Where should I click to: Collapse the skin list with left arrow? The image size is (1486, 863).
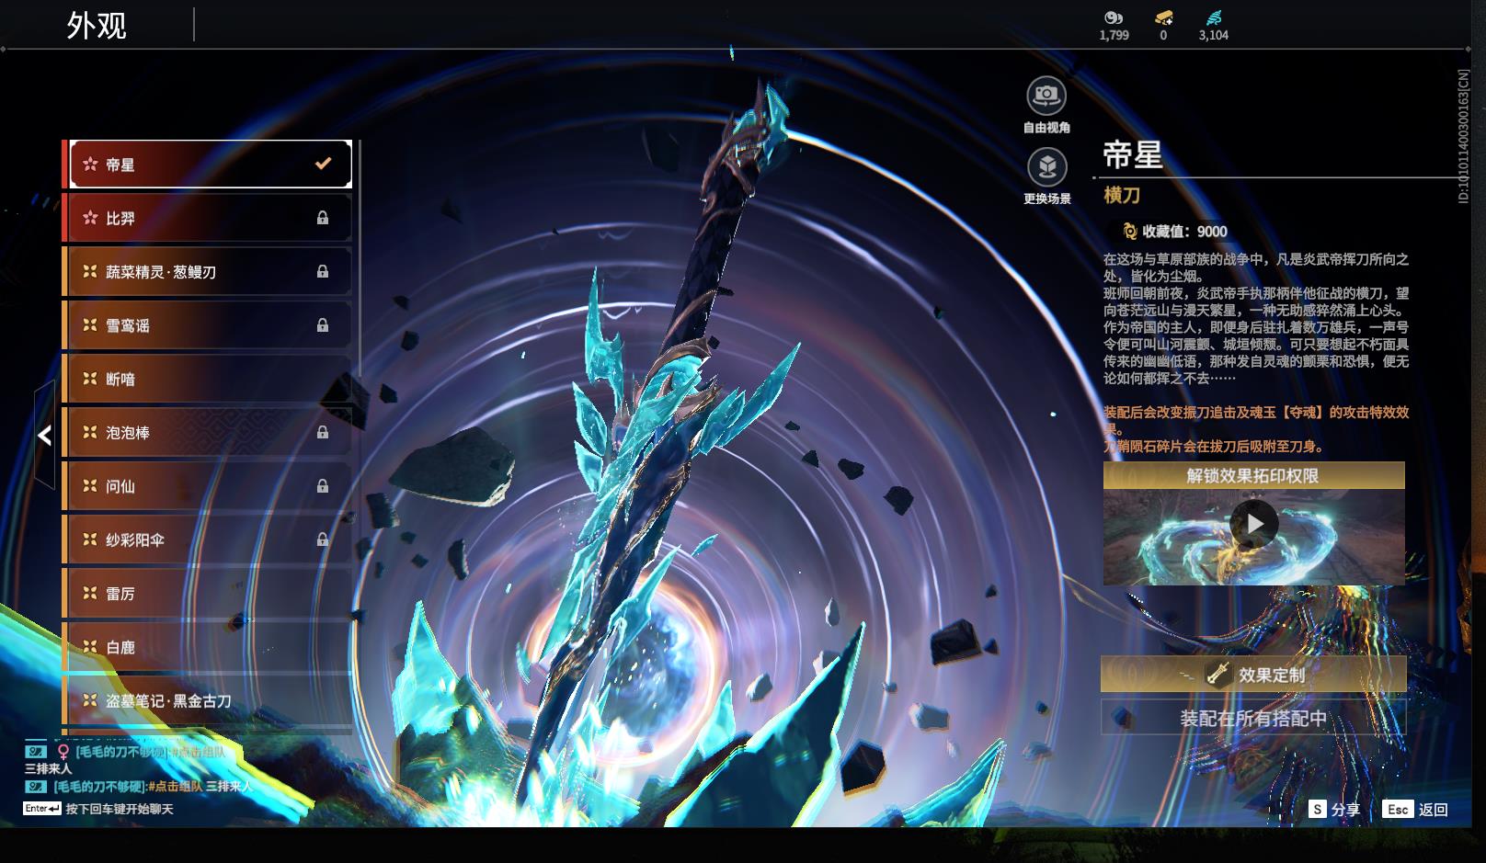(44, 436)
